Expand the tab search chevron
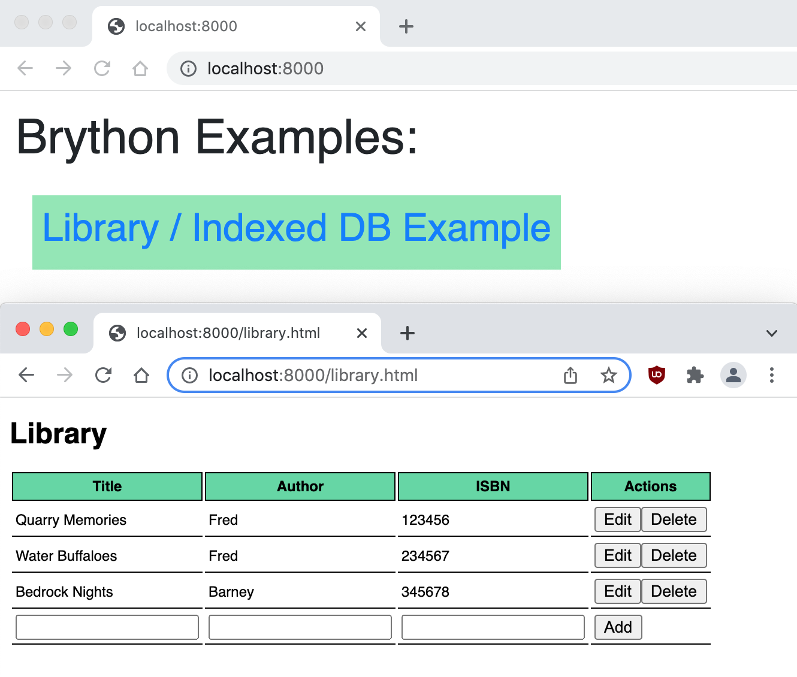This screenshot has height=677, width=797. pos(772,333)
